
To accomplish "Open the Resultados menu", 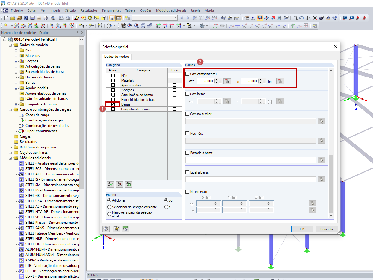I will point(89,10).
